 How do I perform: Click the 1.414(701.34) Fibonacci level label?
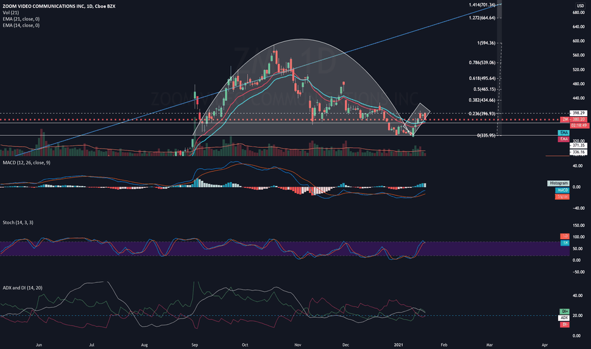pos(482,5)
